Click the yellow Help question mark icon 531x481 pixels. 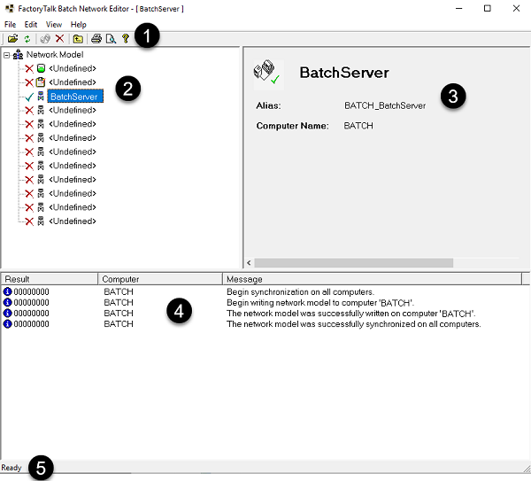(126, 39)
